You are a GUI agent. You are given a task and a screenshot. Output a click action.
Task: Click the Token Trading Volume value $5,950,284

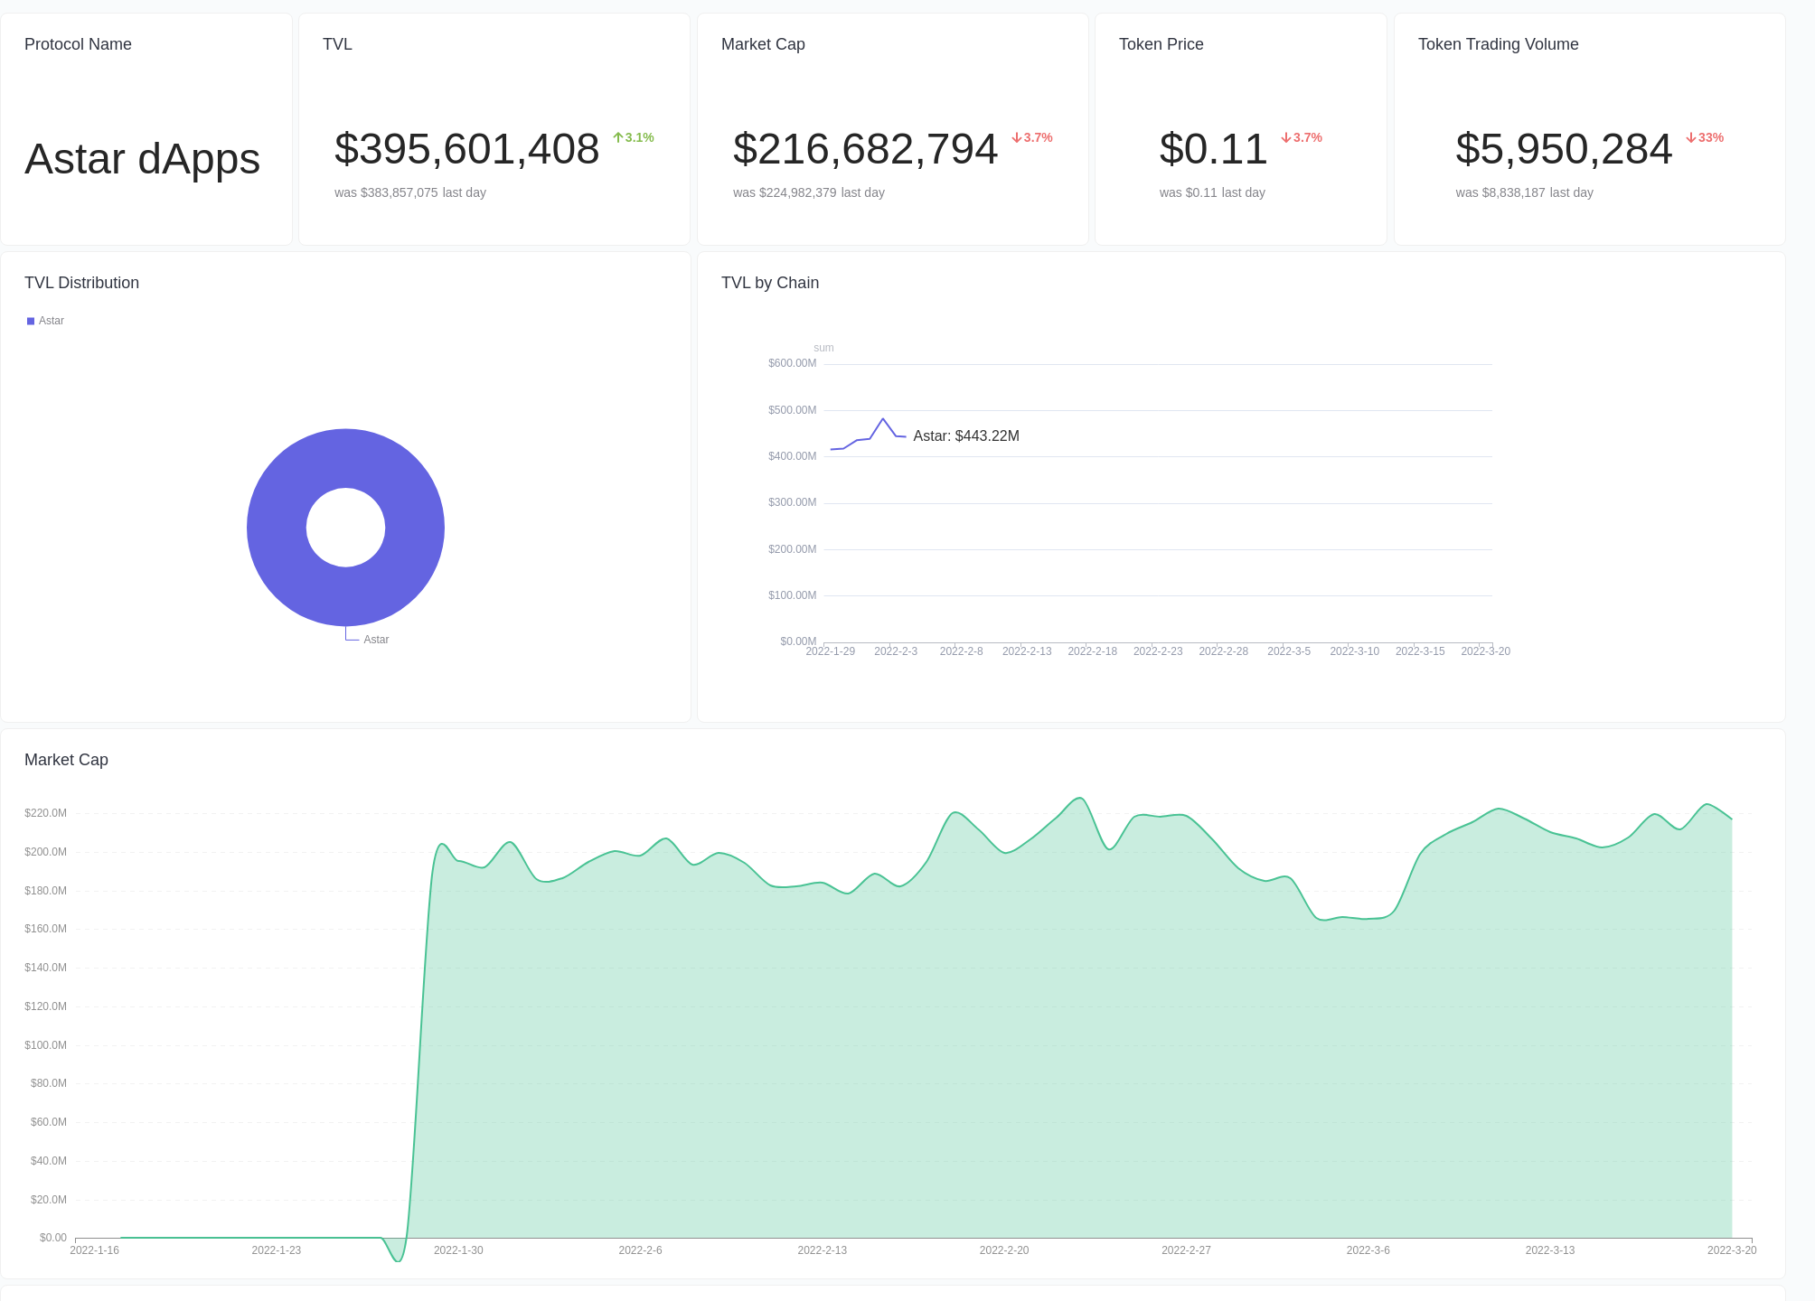(x=1563, y=148)
